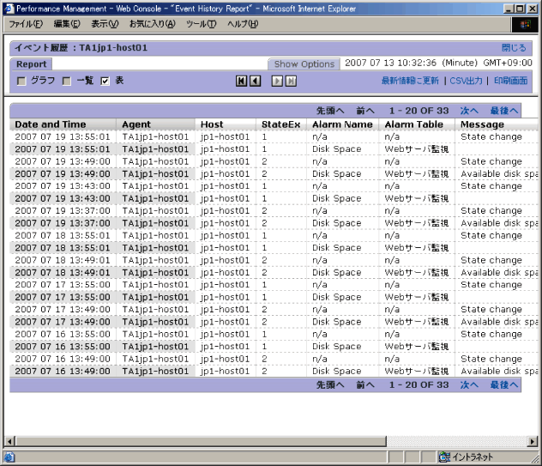Click the CSV出力 link
This screenshot has width=542, height=466.
[x=466, y=81]
